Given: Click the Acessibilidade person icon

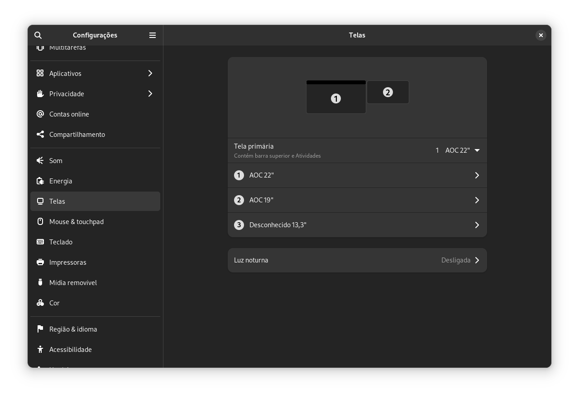Looking at the screenshot, I should [40, 349].
